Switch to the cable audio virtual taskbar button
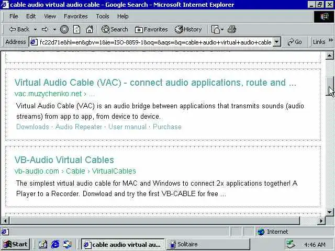 point(122,244)
